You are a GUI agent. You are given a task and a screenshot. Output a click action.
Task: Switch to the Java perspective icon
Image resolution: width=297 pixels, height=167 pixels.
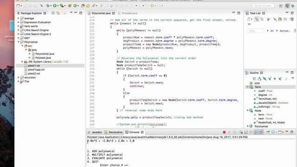tap(287, 6)
